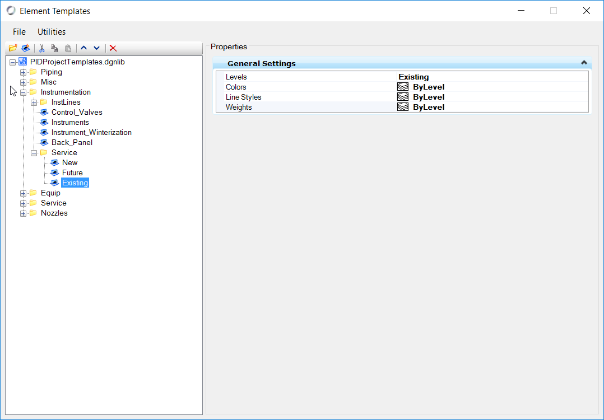
Task: Select the Future template under Service
Action: (x=72, y=173)
